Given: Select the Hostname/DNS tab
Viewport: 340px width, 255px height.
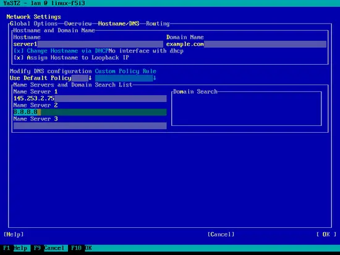Looking at the screenshot, I should pos(119,23).
